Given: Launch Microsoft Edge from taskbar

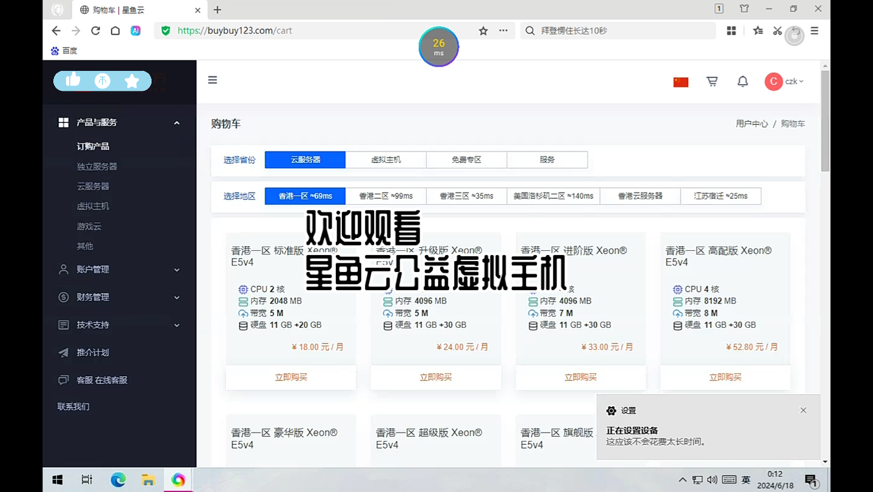Looking at the screenshot, I should click(x=118, y=480).
